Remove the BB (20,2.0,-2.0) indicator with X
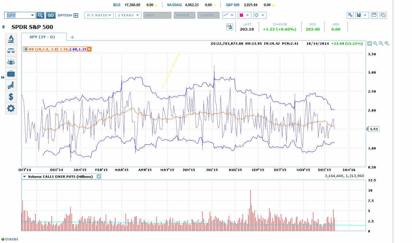 [x=89, y=49]
